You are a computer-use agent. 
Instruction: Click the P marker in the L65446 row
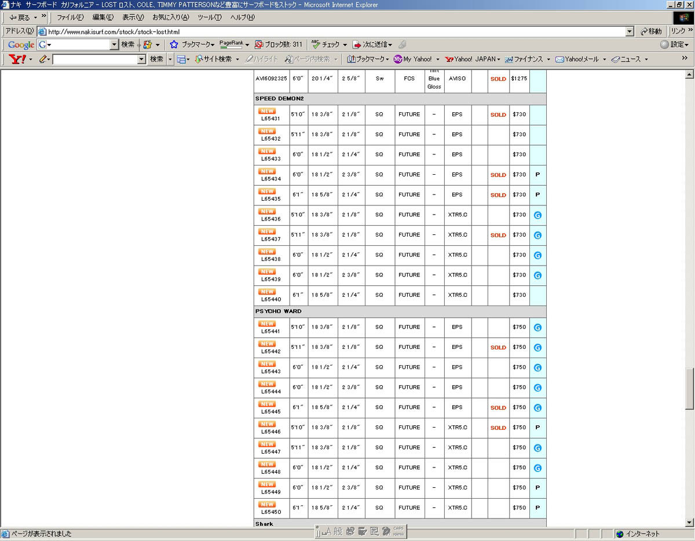click(537, 428)
